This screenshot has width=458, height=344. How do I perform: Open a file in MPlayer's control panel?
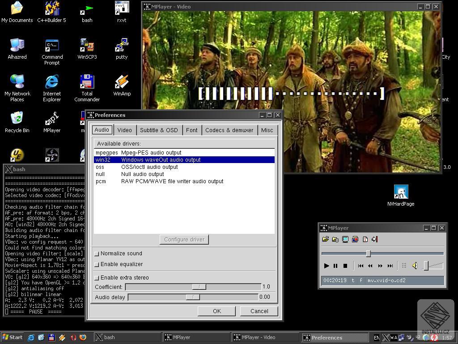326,239
